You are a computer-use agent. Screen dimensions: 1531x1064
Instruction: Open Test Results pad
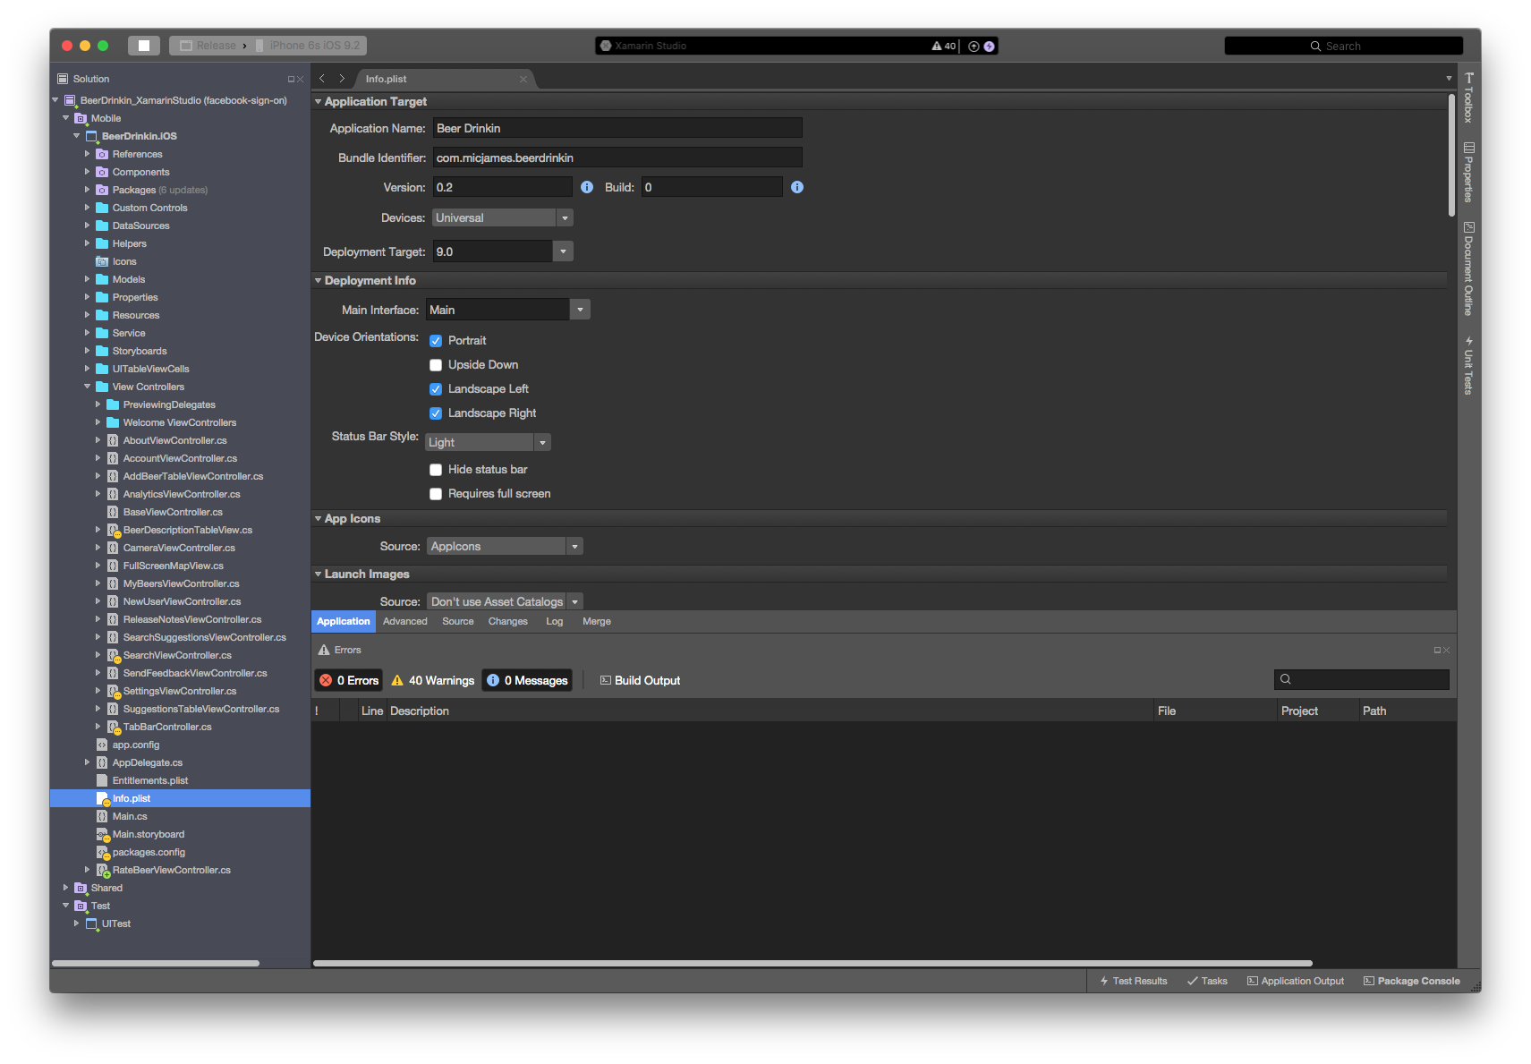pyautogui.click(x=1134, y=981)
